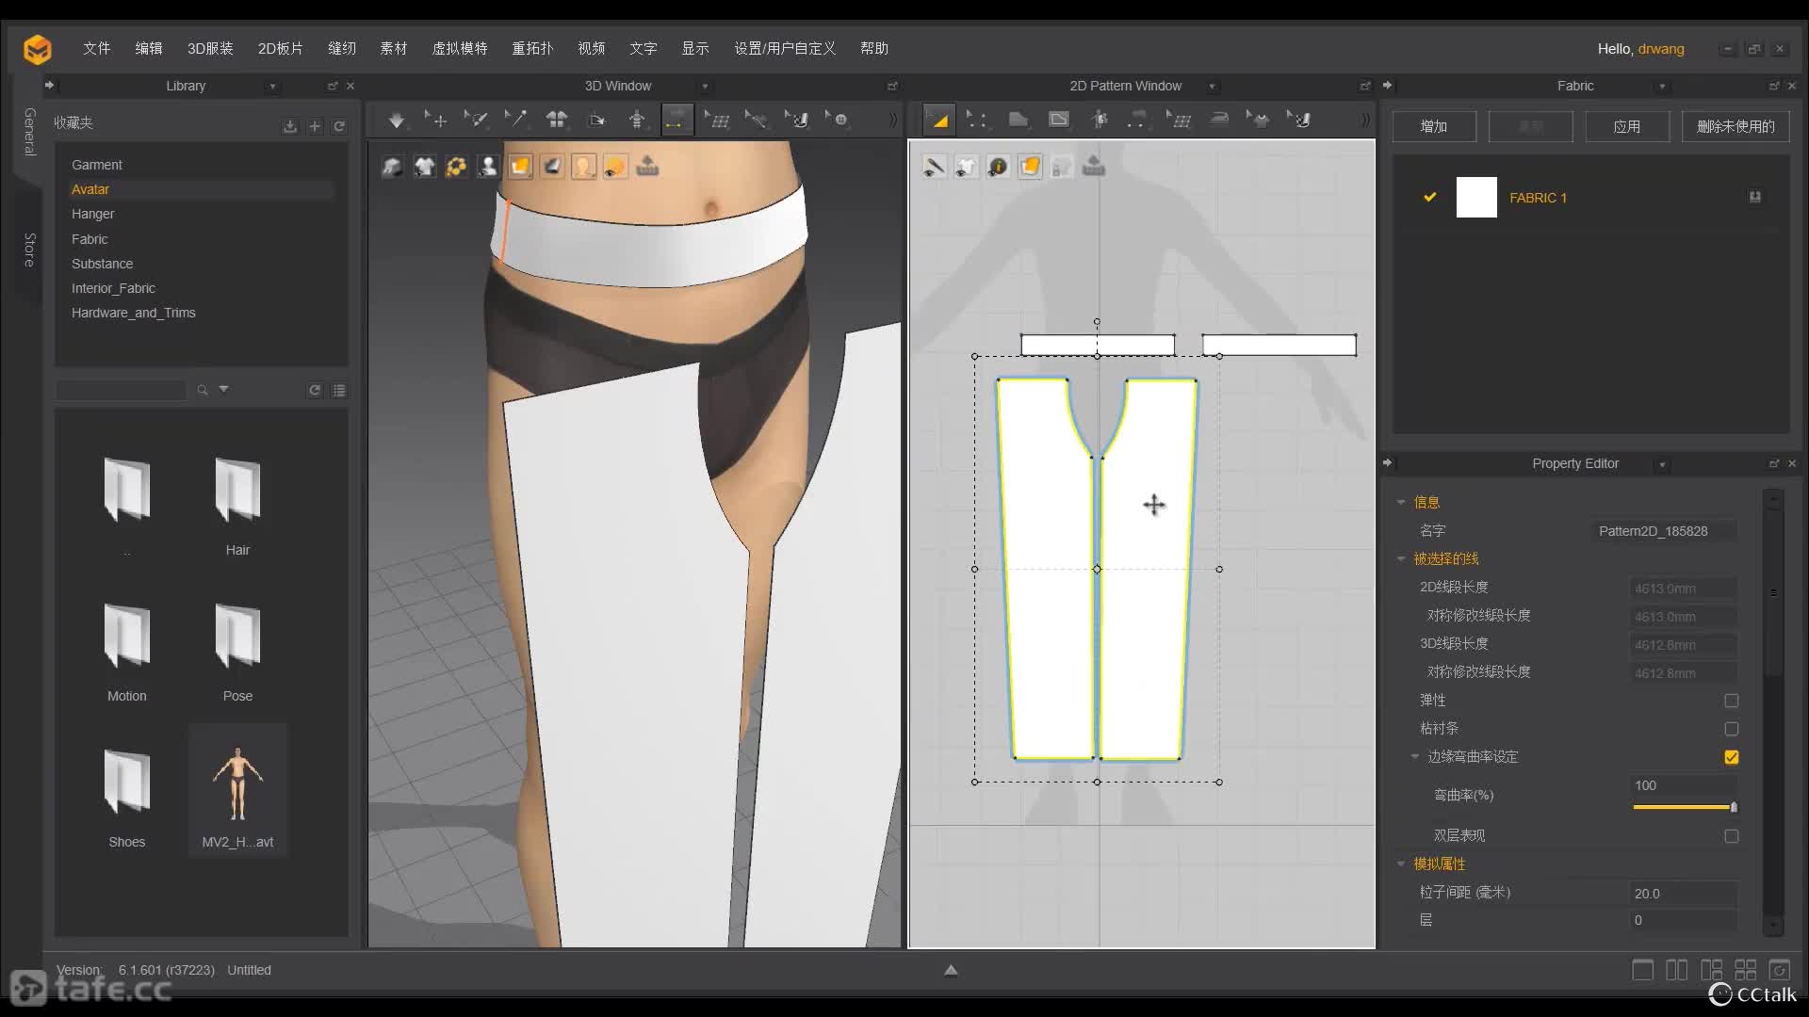Open the 文件 menu
This screenshot has width=1809, height=1017.
96,48
